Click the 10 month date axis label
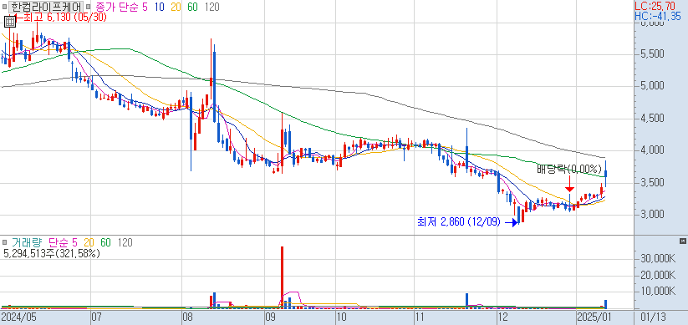The height and width of the screenshot is (325, 688). coord(341,317)
